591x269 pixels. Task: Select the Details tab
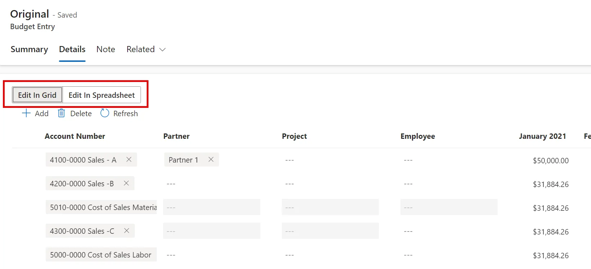pos(72,49)
